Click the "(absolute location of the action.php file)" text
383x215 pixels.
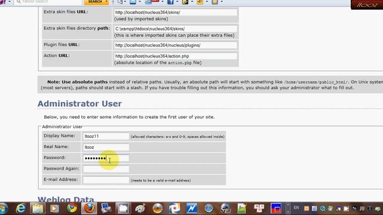(x=158, y=63)
